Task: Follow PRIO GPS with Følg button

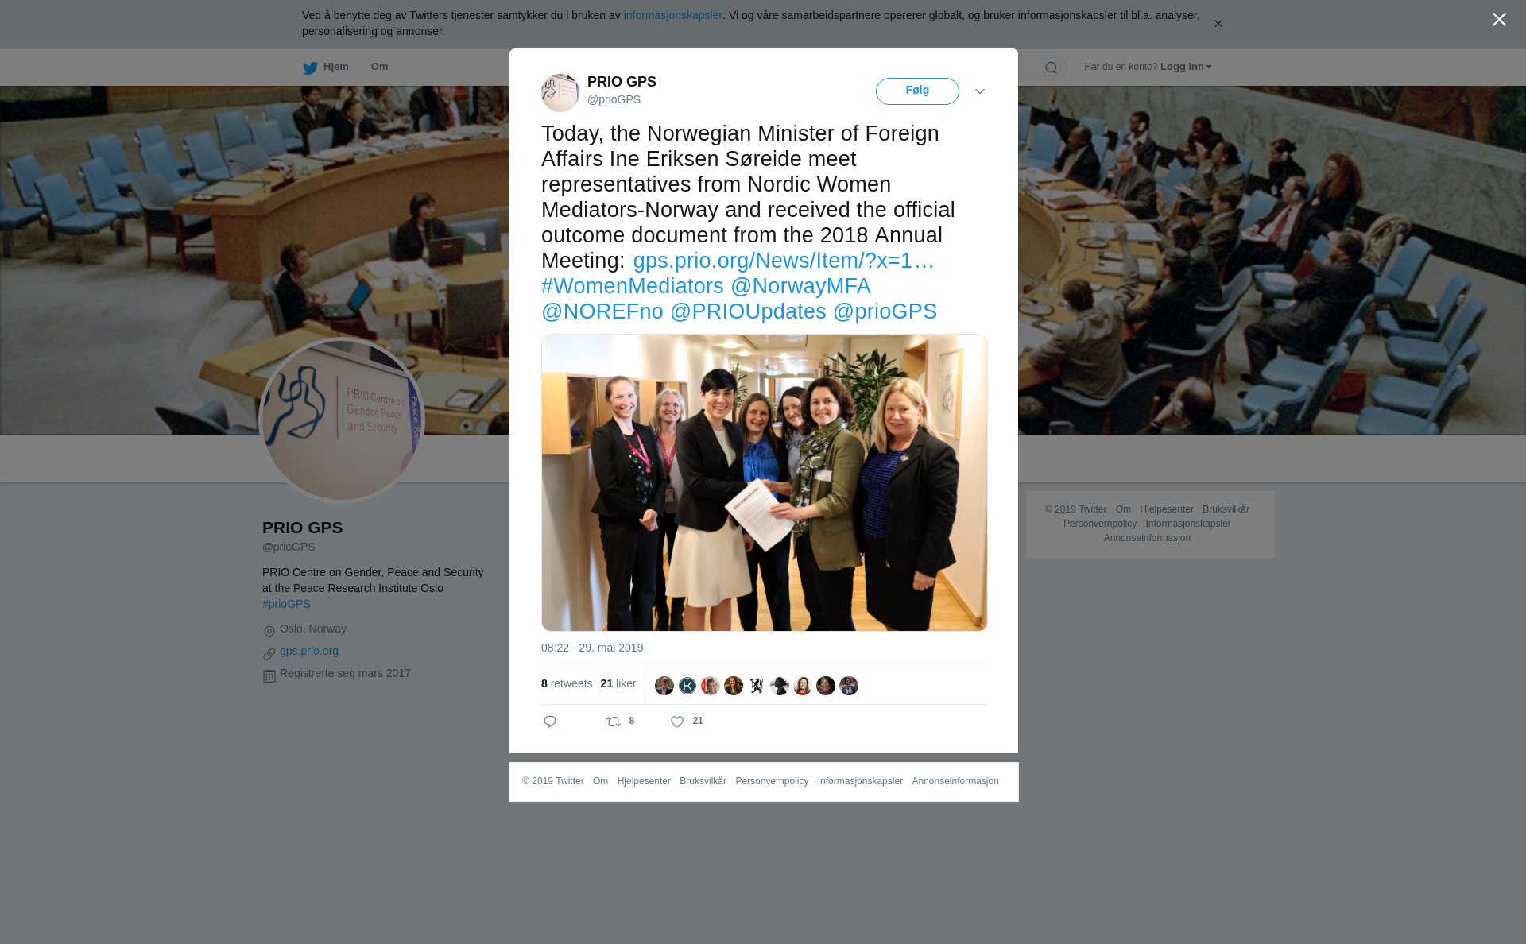Action: pos(917,91)
